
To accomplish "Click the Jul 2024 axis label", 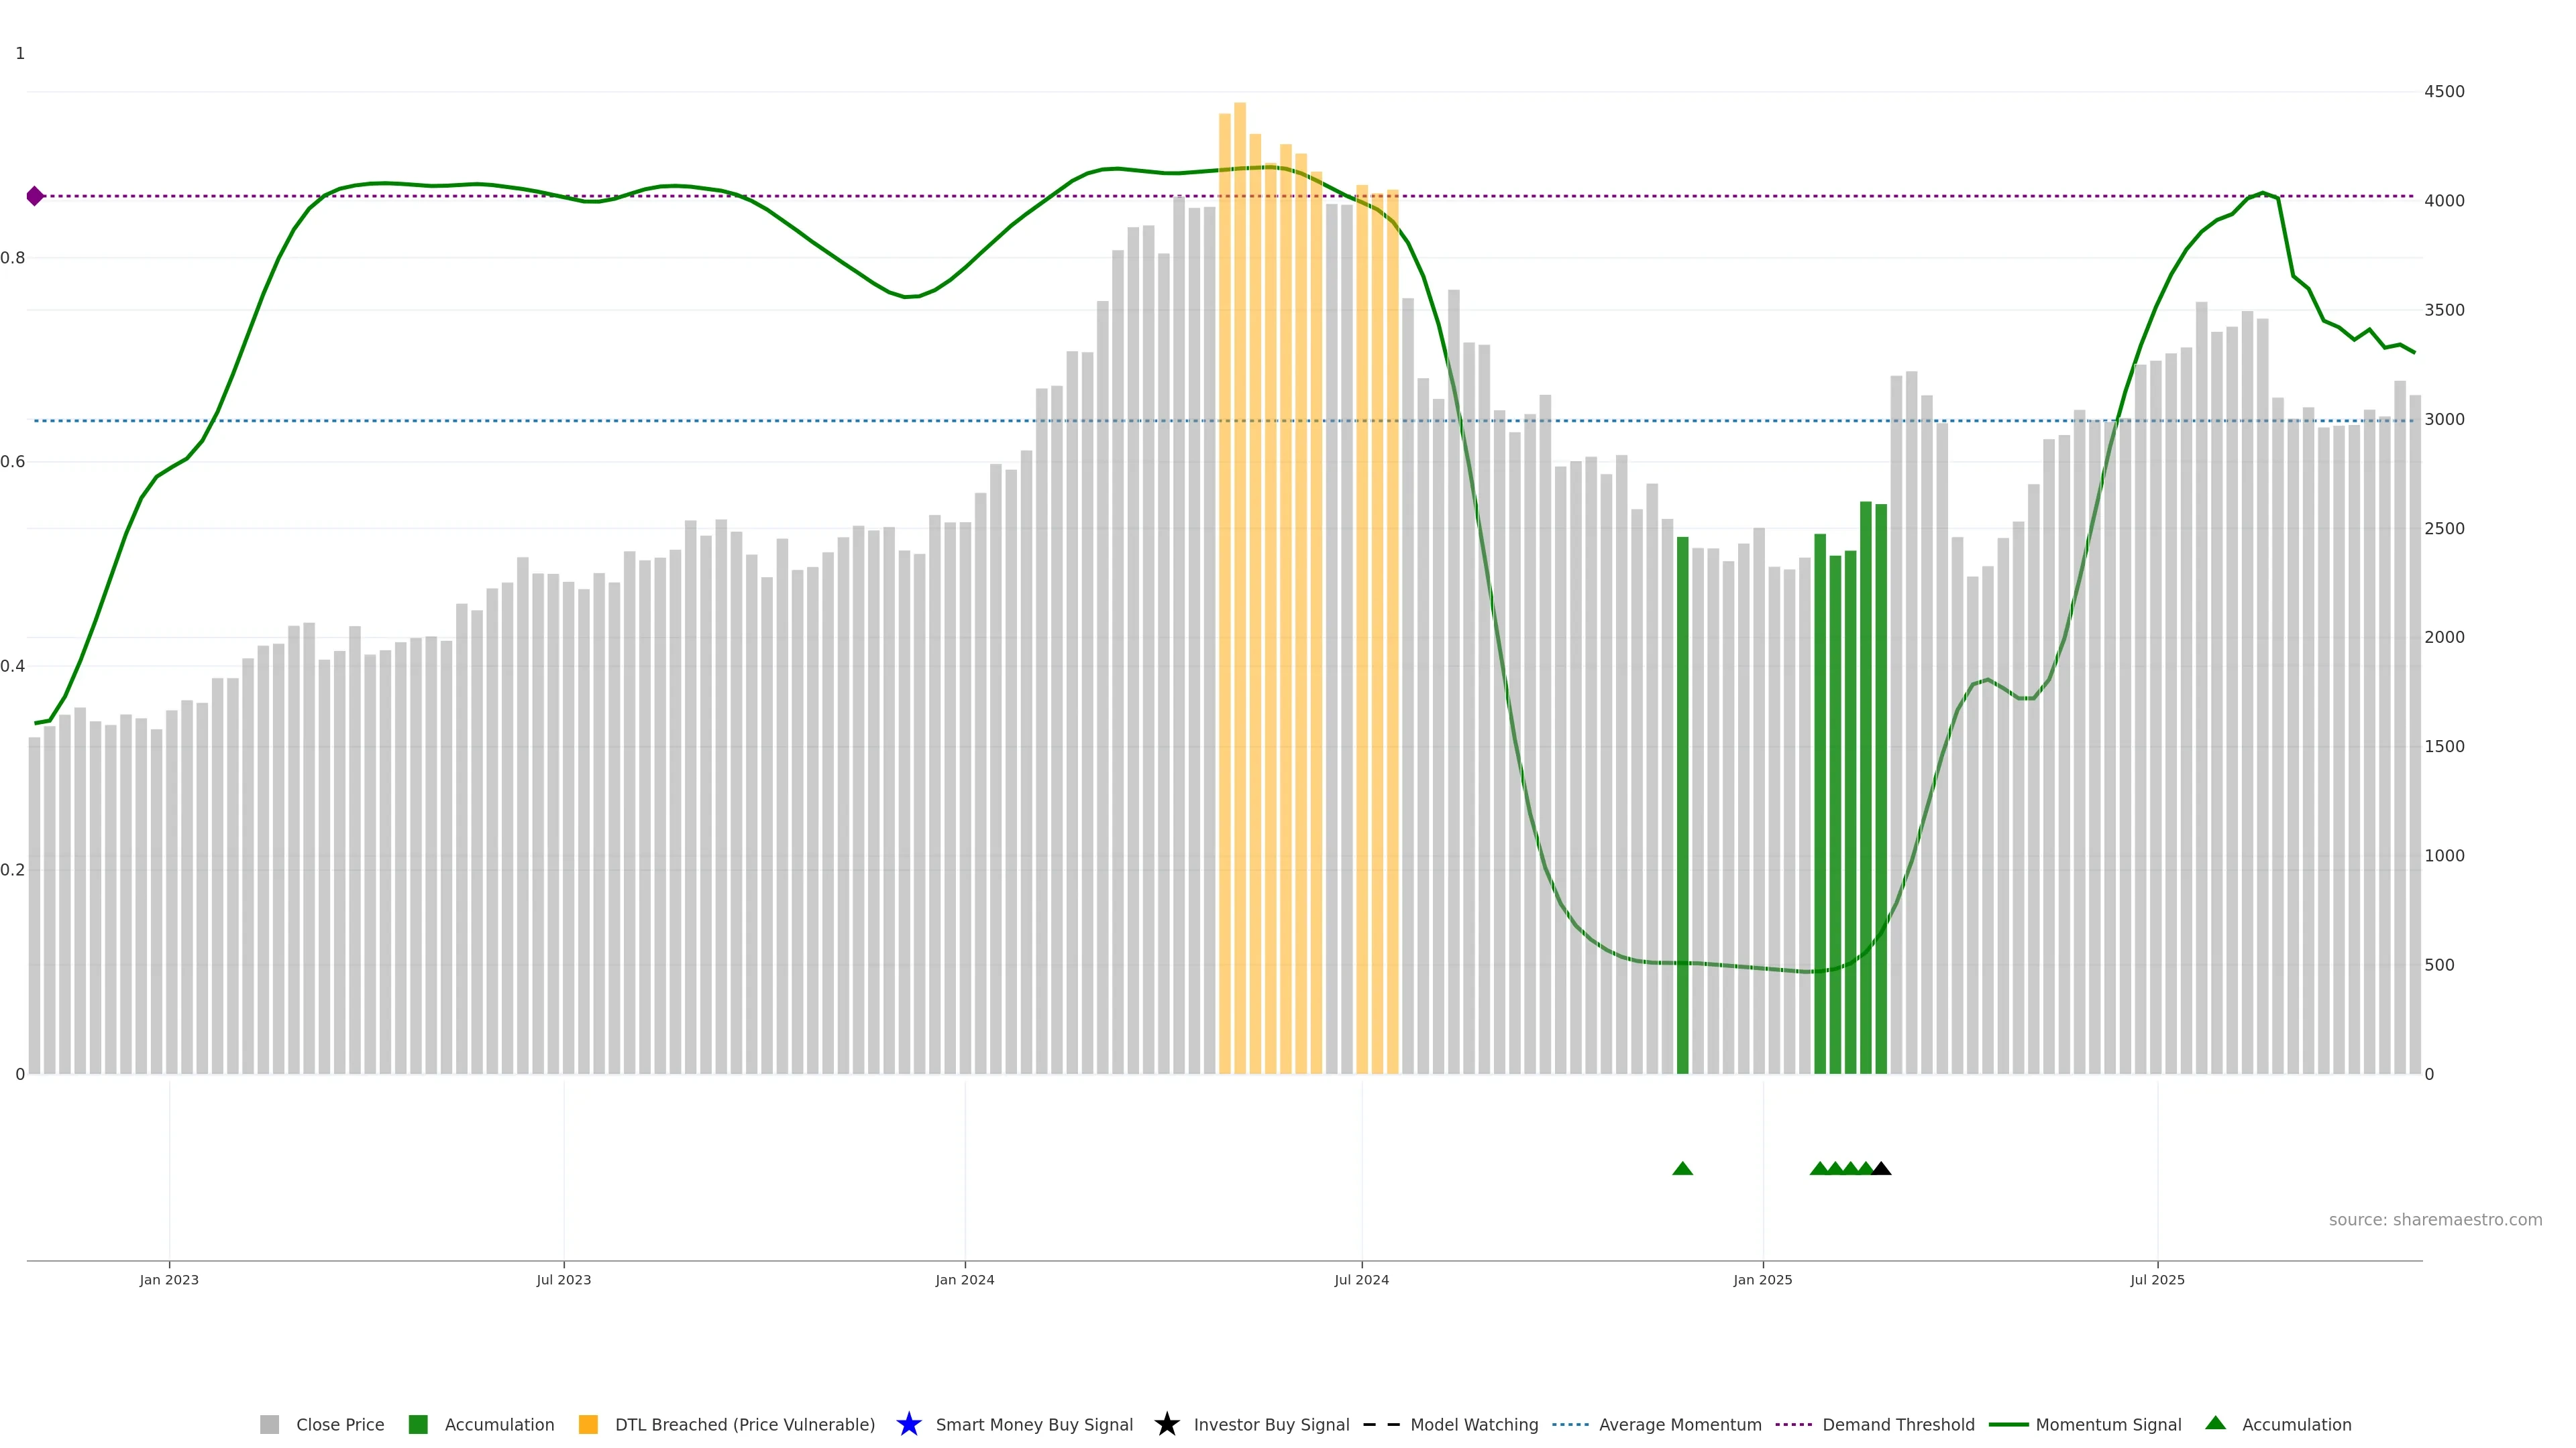I will 1361,1279.
